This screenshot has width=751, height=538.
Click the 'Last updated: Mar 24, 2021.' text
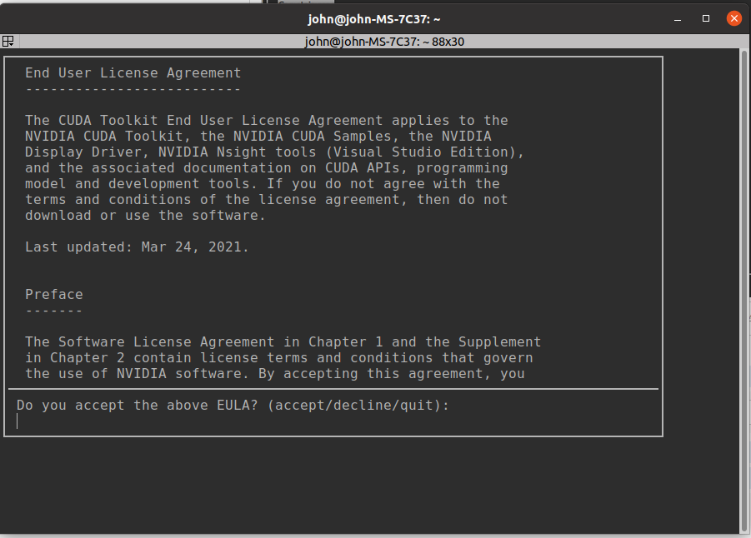[137, 247]
